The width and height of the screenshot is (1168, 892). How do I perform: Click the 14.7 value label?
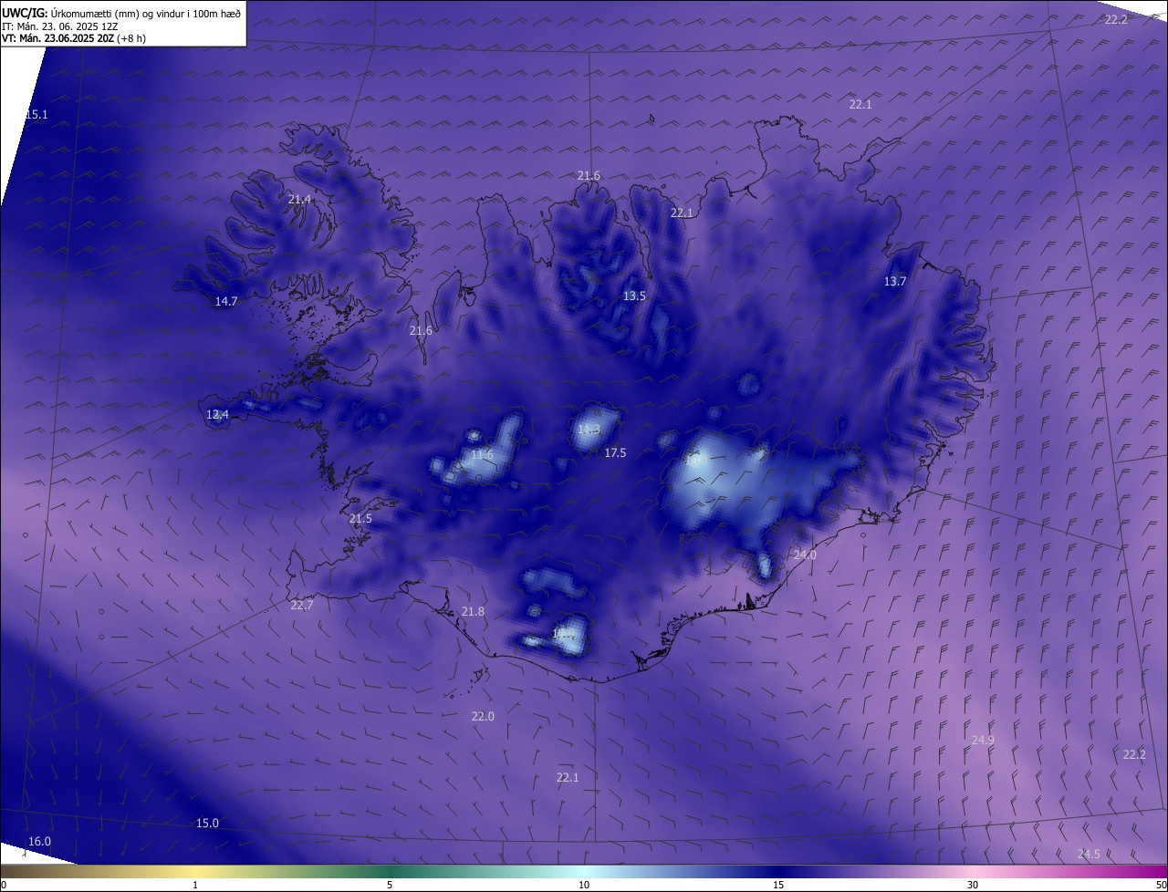pos(225,301)
